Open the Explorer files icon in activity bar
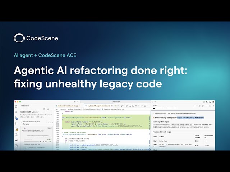 pyautogui.click(x=16, y=107)
